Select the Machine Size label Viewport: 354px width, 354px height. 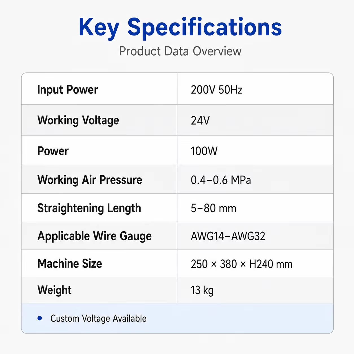70,263
